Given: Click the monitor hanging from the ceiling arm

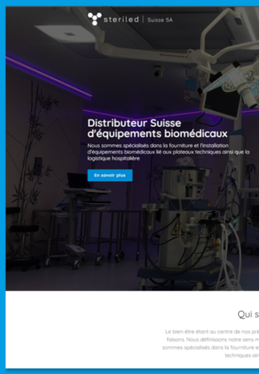Looking at the screenshot, I should 220,104.
